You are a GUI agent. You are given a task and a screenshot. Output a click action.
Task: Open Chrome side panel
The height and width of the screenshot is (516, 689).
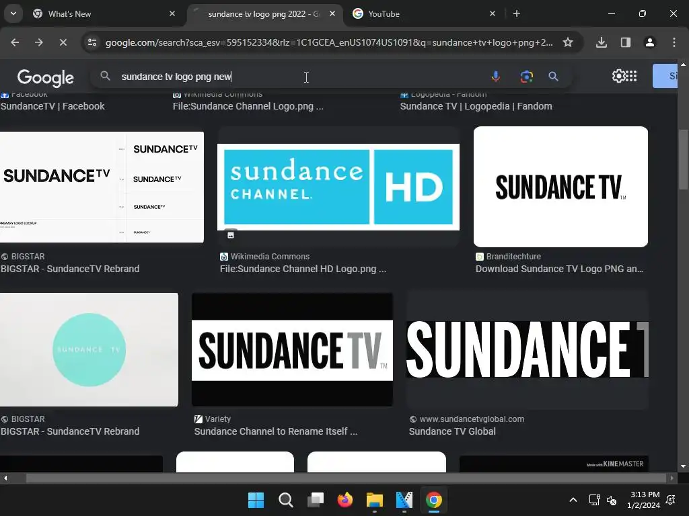(625, 42)
